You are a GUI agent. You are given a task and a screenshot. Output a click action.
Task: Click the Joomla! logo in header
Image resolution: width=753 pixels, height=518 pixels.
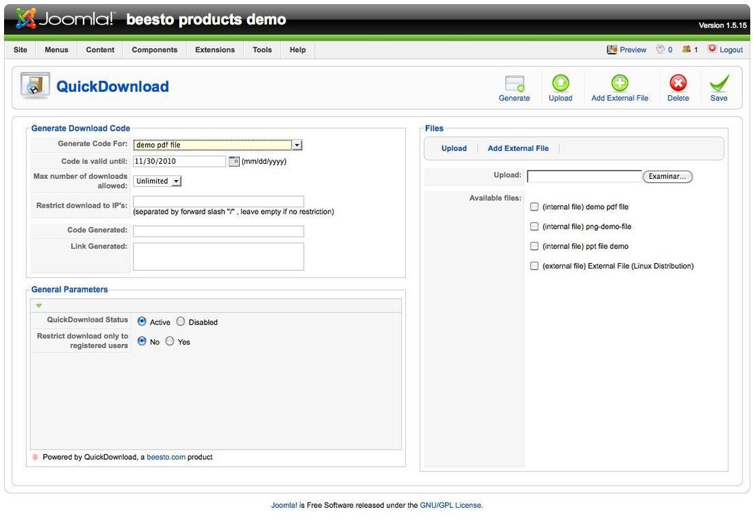click(x=65, y=18)
